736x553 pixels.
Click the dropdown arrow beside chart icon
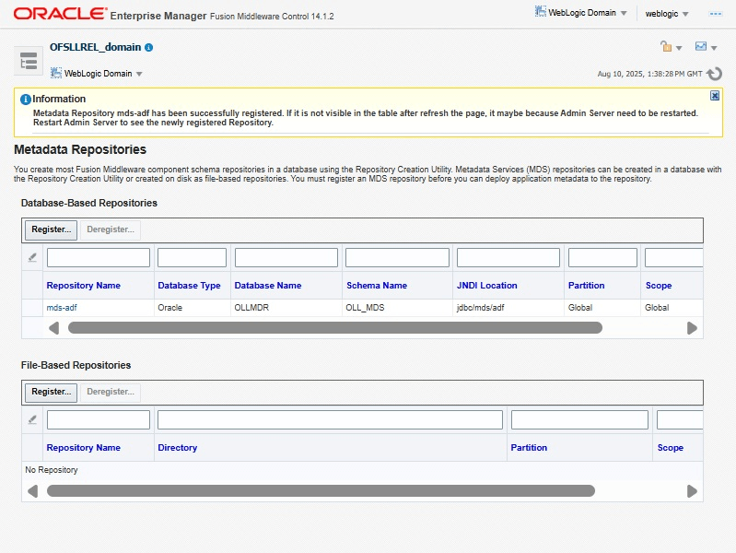(x=714, y=48)
